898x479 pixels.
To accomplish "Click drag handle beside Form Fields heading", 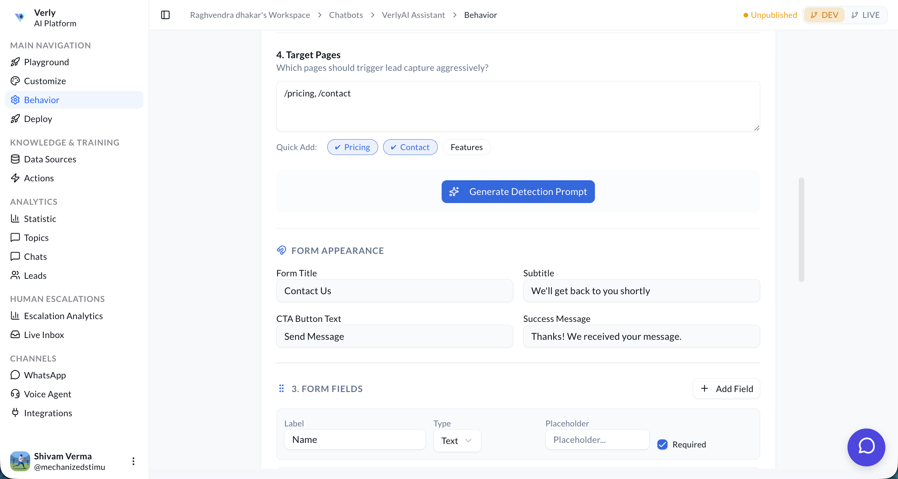I will [281, 389].
